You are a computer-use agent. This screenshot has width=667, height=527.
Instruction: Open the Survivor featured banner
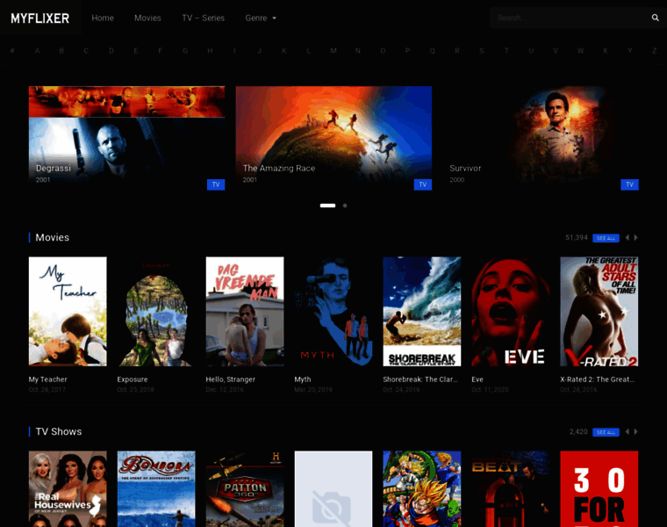pos(541,138)
